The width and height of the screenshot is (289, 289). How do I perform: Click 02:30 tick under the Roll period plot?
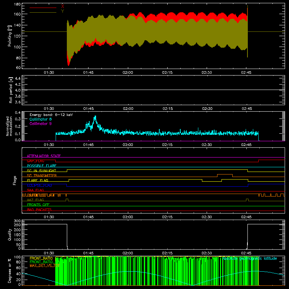(x=207, y=109)
